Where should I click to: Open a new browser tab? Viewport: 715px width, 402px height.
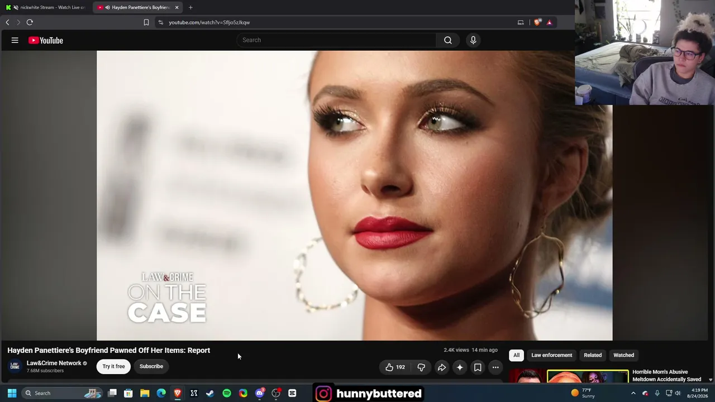click(190, 7)
